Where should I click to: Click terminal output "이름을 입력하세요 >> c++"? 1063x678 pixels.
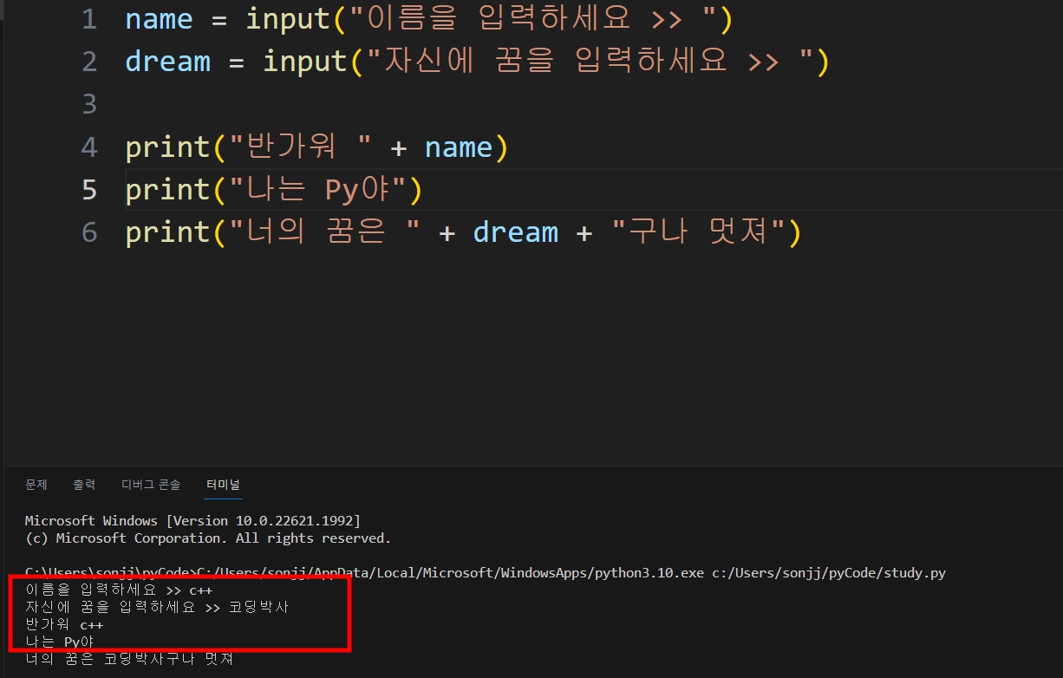point(119,590)
